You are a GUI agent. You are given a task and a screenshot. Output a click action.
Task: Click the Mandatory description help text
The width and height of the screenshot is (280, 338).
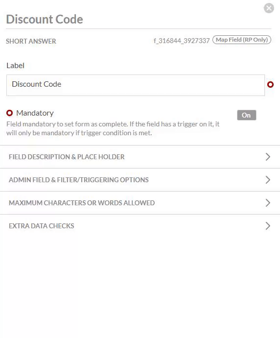click(113, 128)
